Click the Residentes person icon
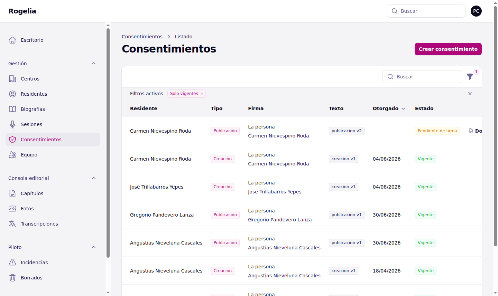This screenshot has height=296, width=498. point(12,94)
